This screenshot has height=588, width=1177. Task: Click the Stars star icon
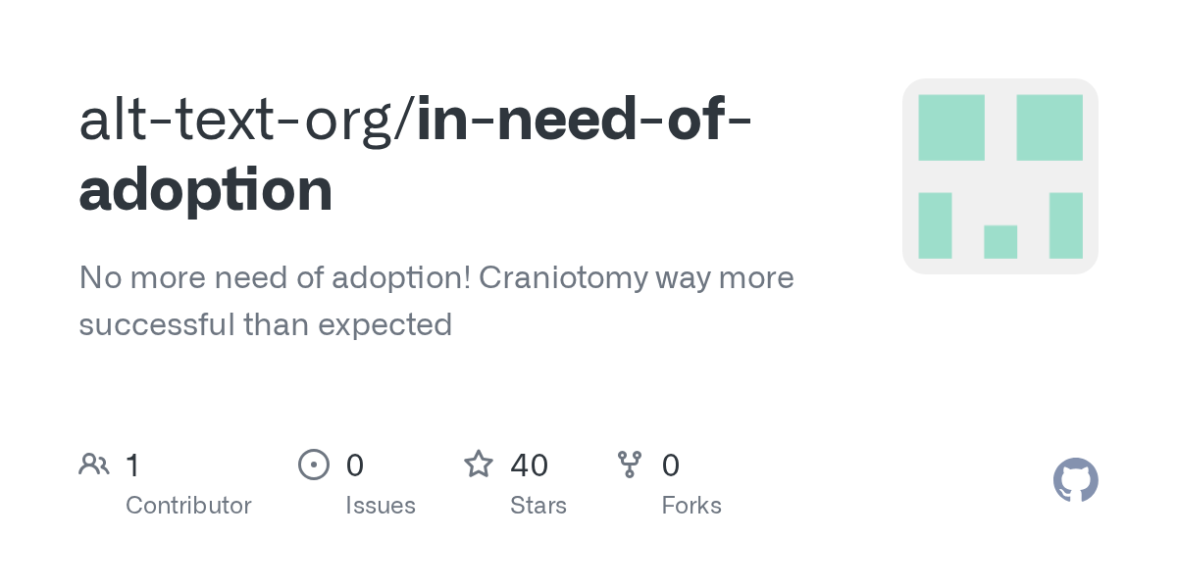point(479,464)
